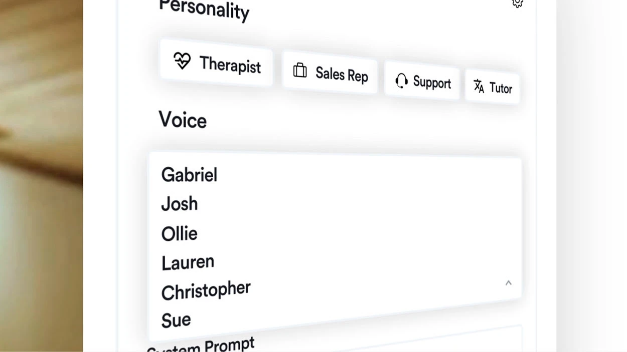Click the heart pulse icon on Therapist
Image resolution: width=627 pixels, height=352 pixels.
coord(182,61)
